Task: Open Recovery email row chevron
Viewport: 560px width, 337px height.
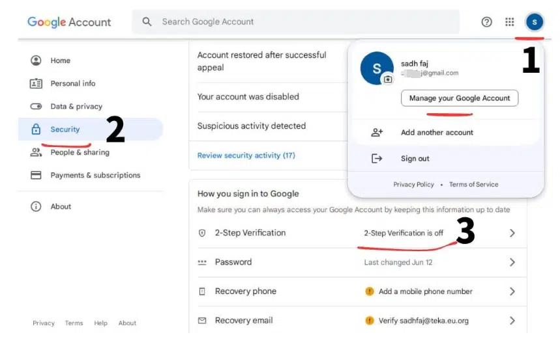Action: click(512, 321)
